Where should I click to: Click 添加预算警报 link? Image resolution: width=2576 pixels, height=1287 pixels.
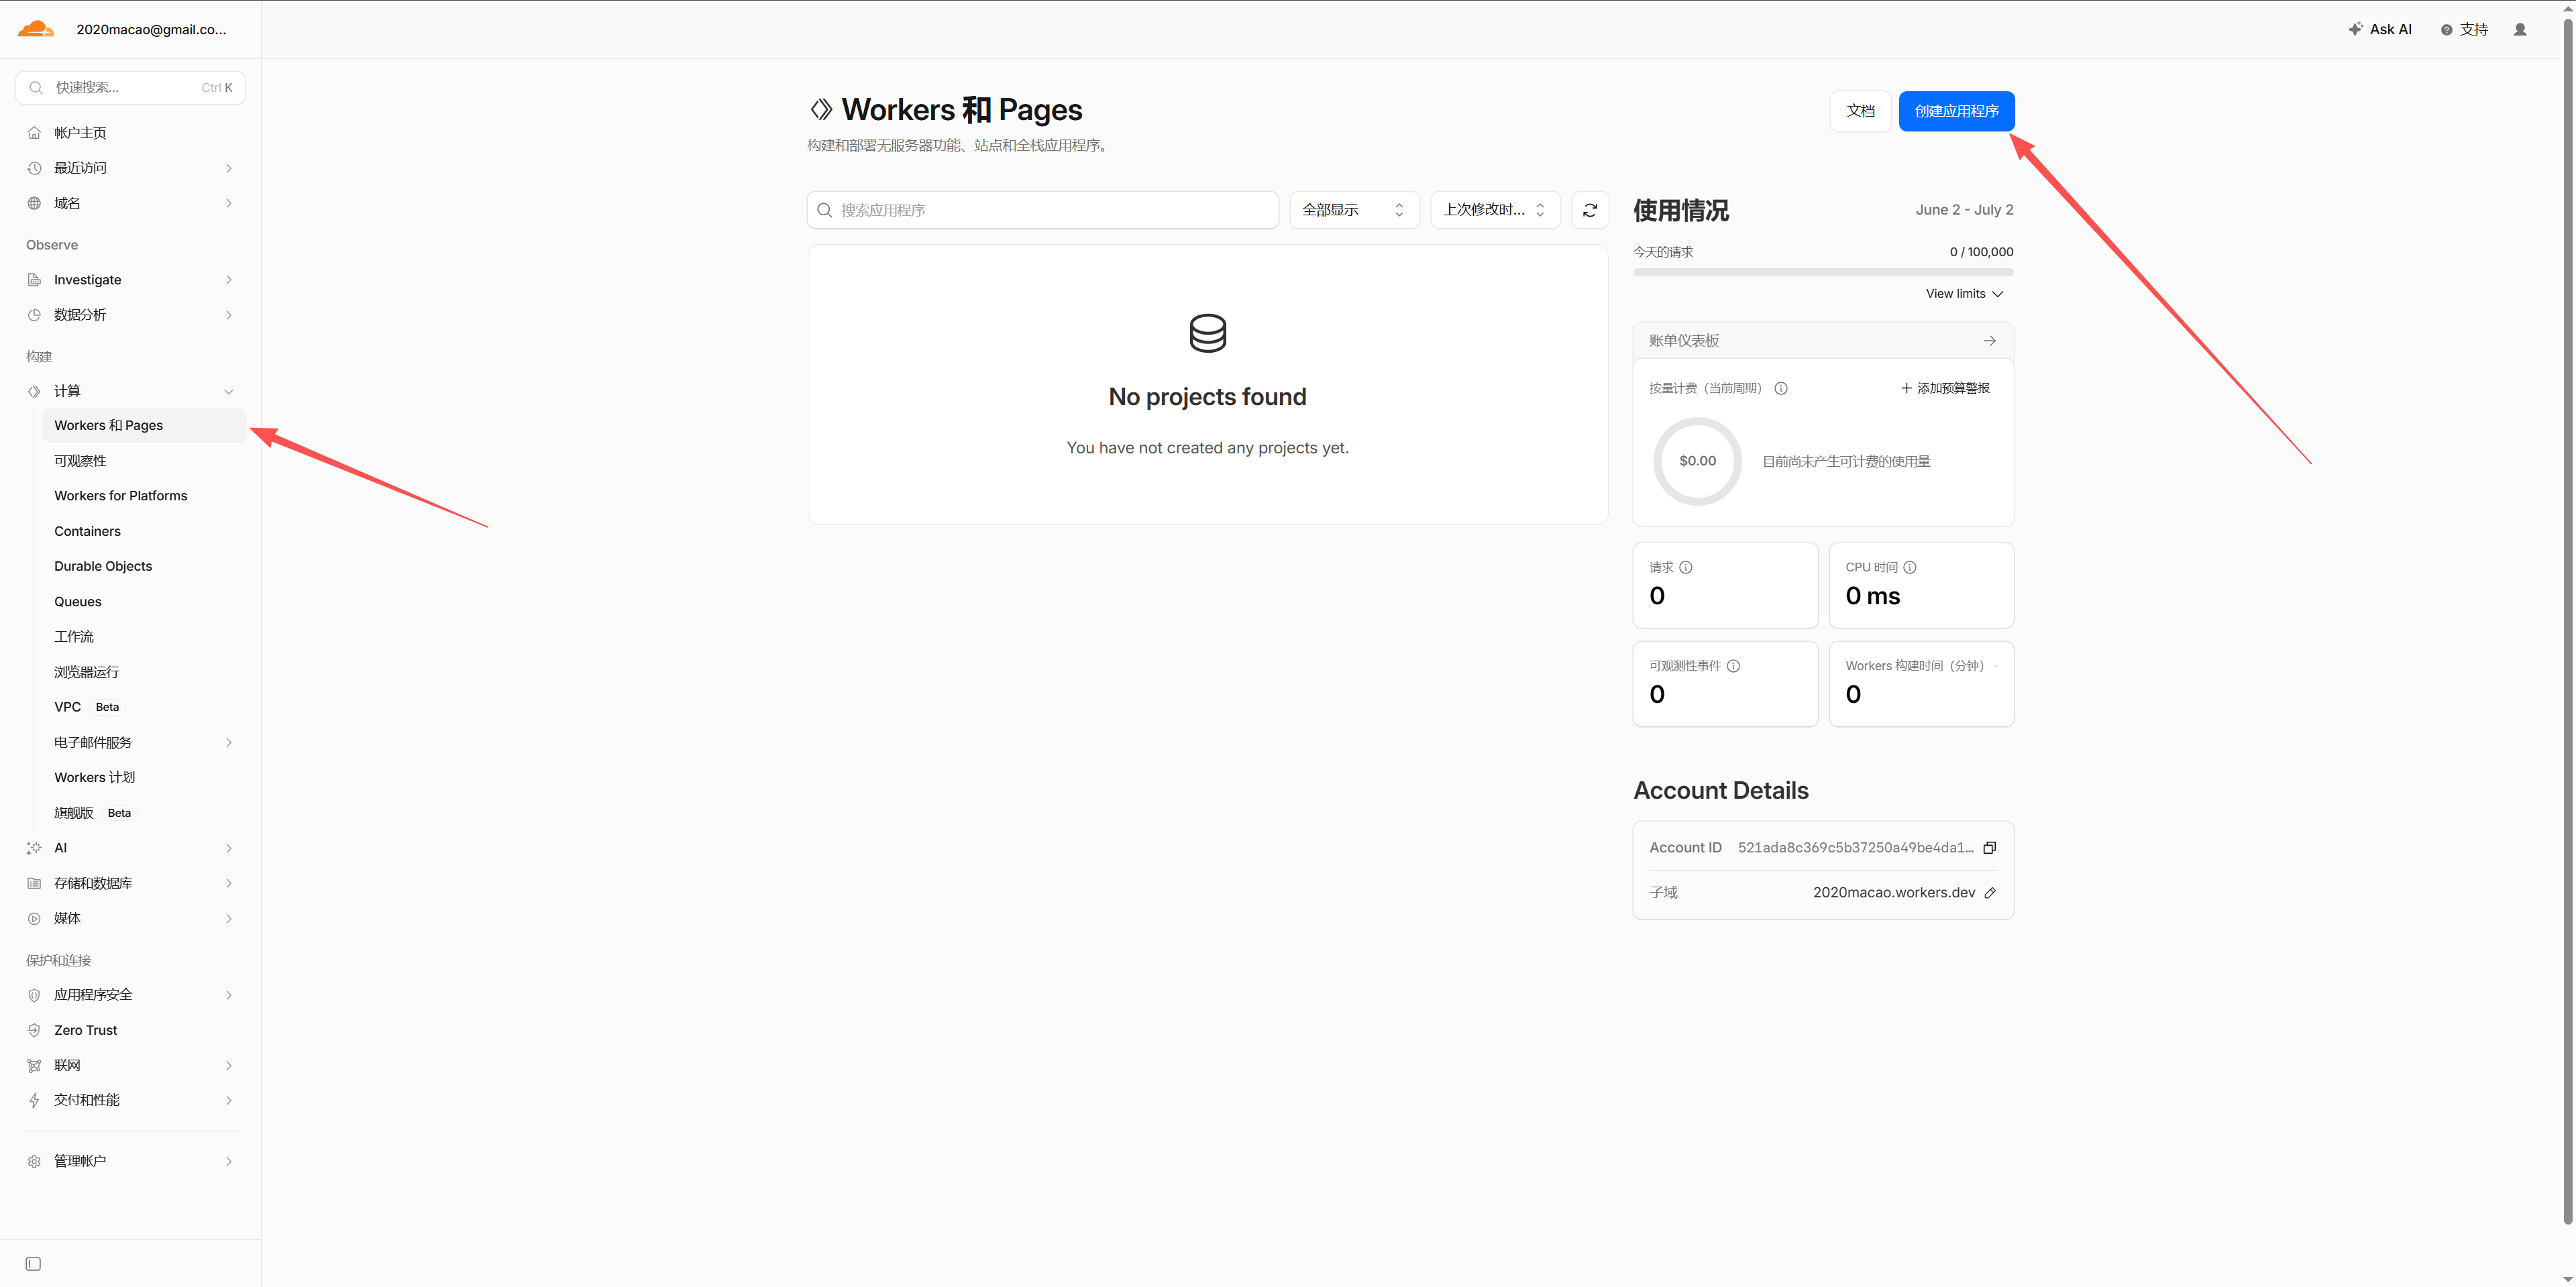(x=1945, y=388)
